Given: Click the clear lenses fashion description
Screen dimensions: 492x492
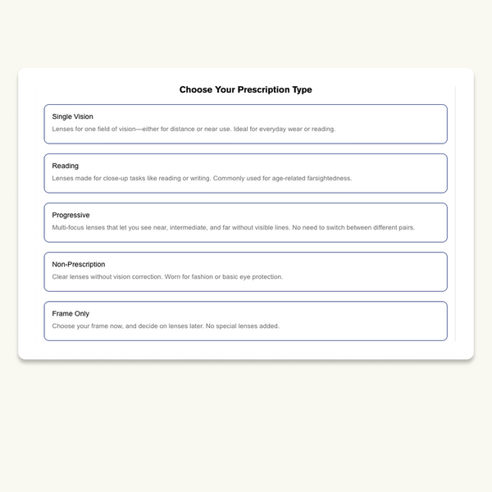Looking at the screenshot, I should click(x=167, y=277).
